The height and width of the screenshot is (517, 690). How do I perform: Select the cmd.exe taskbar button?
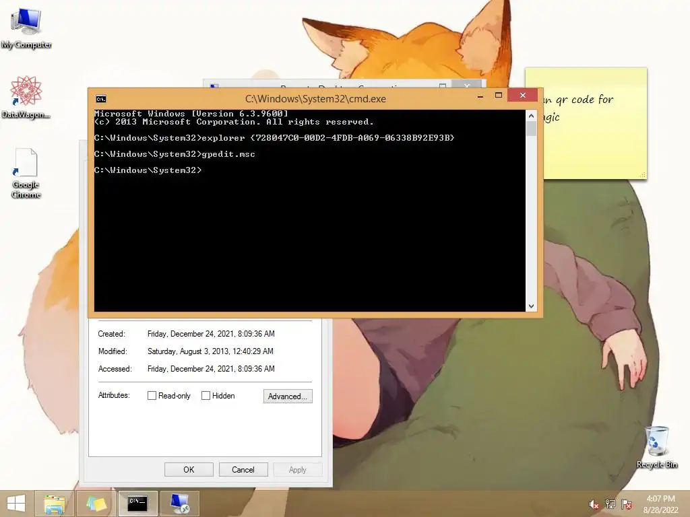coord(137,504)
